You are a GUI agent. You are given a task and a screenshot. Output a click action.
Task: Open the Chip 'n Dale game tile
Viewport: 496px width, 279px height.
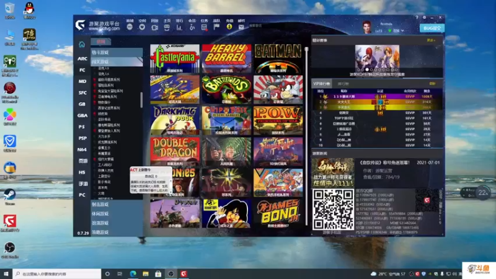226,120
